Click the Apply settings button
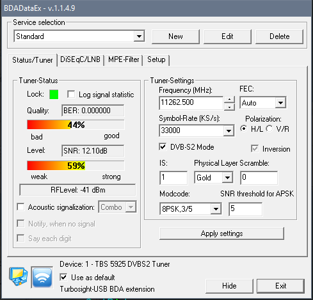 pos(221,233)
